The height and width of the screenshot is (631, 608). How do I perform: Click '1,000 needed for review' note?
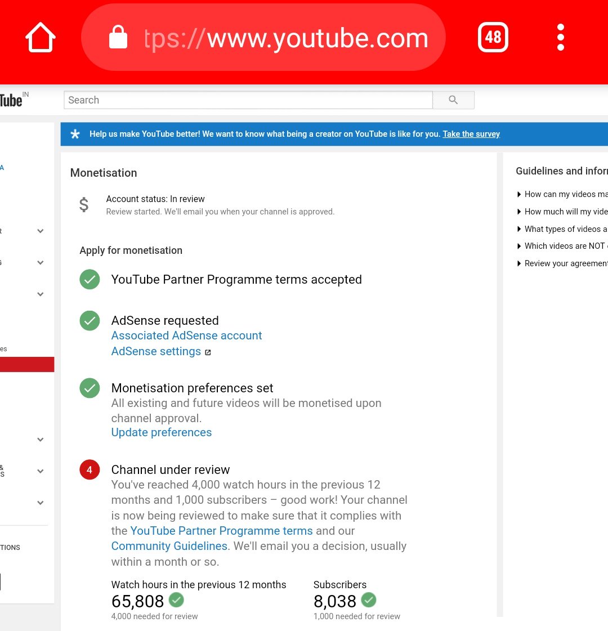(x=357, y=616)
